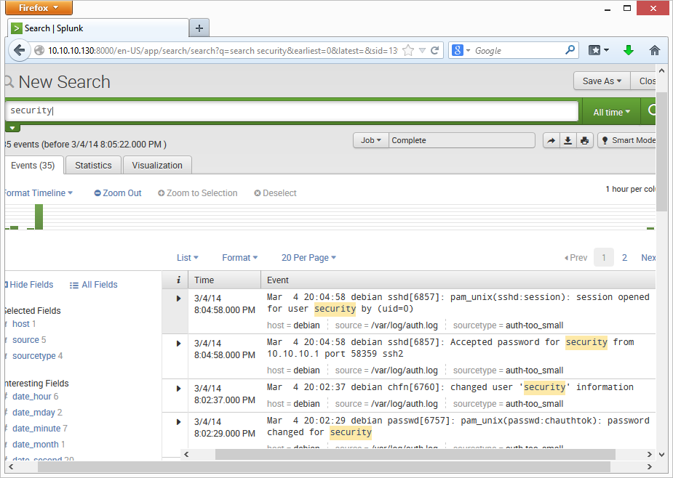Click the browser back arrow button
The image size is (673, 478).
(20, 51)
